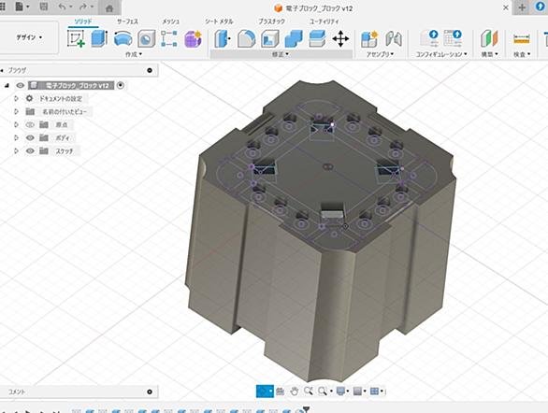Image resolution: width=548 pixels, height=413 pixels.
Task: Switch to the サーフェス tab
Action: tap(127, 21)
